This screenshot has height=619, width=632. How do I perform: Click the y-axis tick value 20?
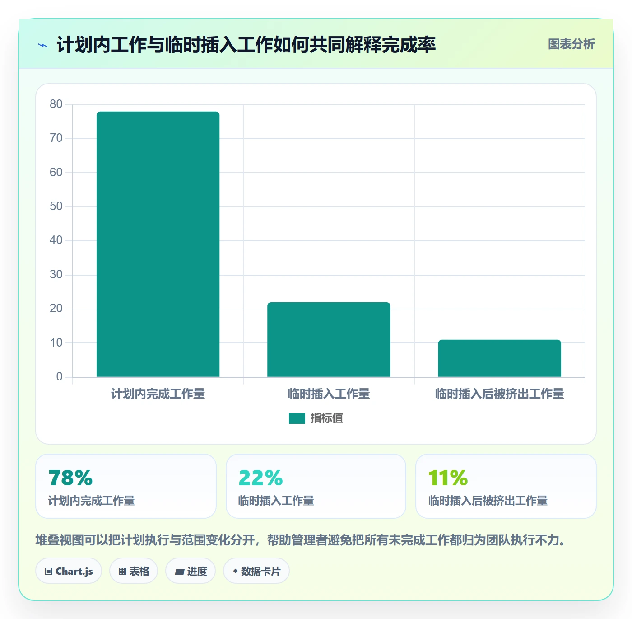click(56, 309)
